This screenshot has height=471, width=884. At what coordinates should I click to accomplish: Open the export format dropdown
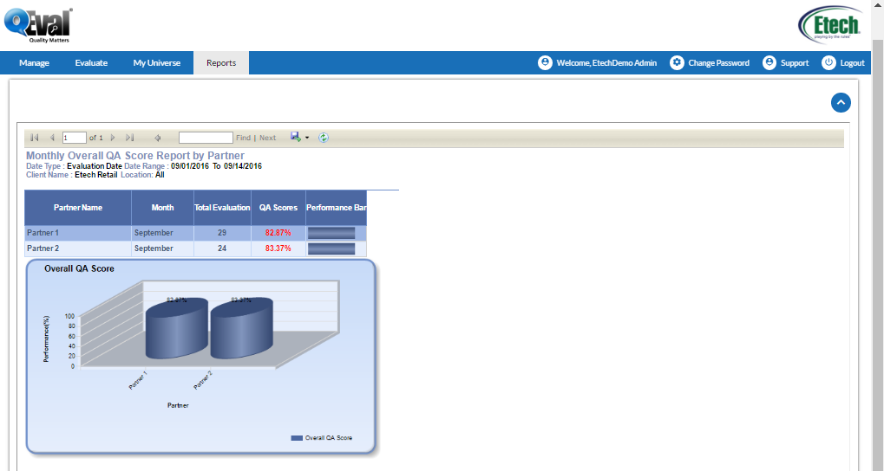tap(300, 138)
